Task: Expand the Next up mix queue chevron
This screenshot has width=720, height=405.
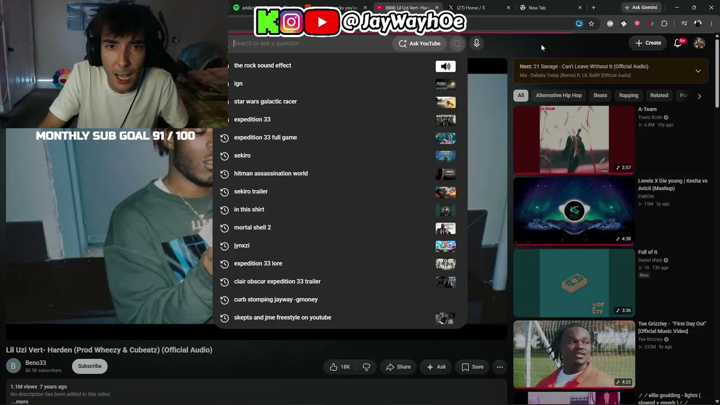Action: (698, 71)
